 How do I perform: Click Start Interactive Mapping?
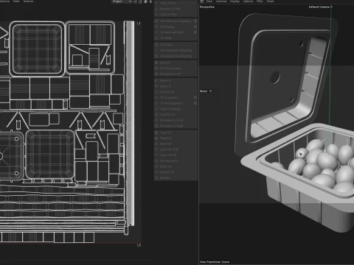tap(176, 51)
